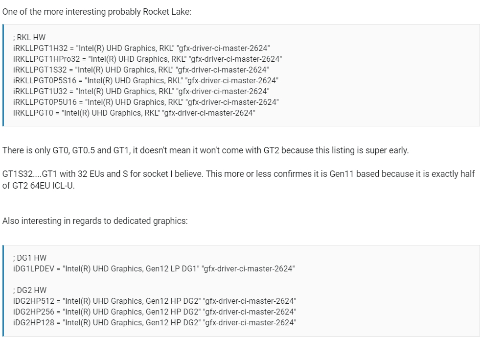Click the blue left border of RKL code block

(x=3, y=75)
